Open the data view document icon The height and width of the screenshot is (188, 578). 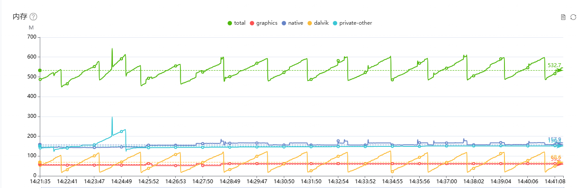tap(563, 17)
